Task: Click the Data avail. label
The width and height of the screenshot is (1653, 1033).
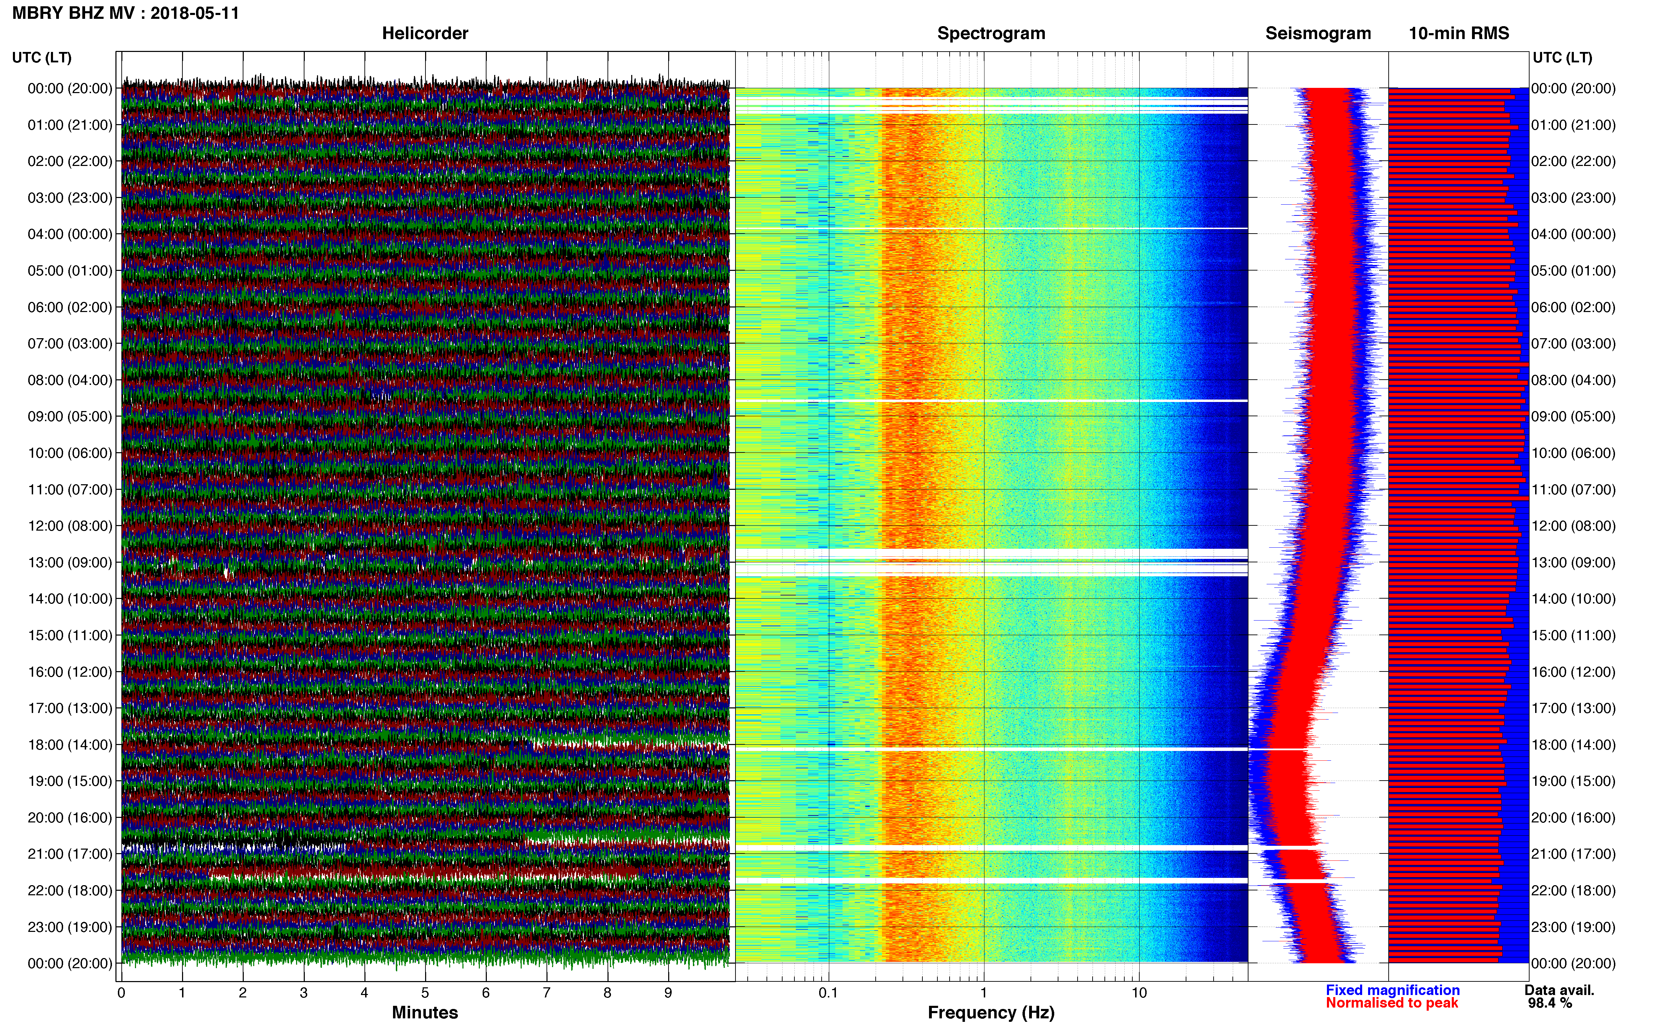Action: pyautogui.click(x=1560, y=991)
